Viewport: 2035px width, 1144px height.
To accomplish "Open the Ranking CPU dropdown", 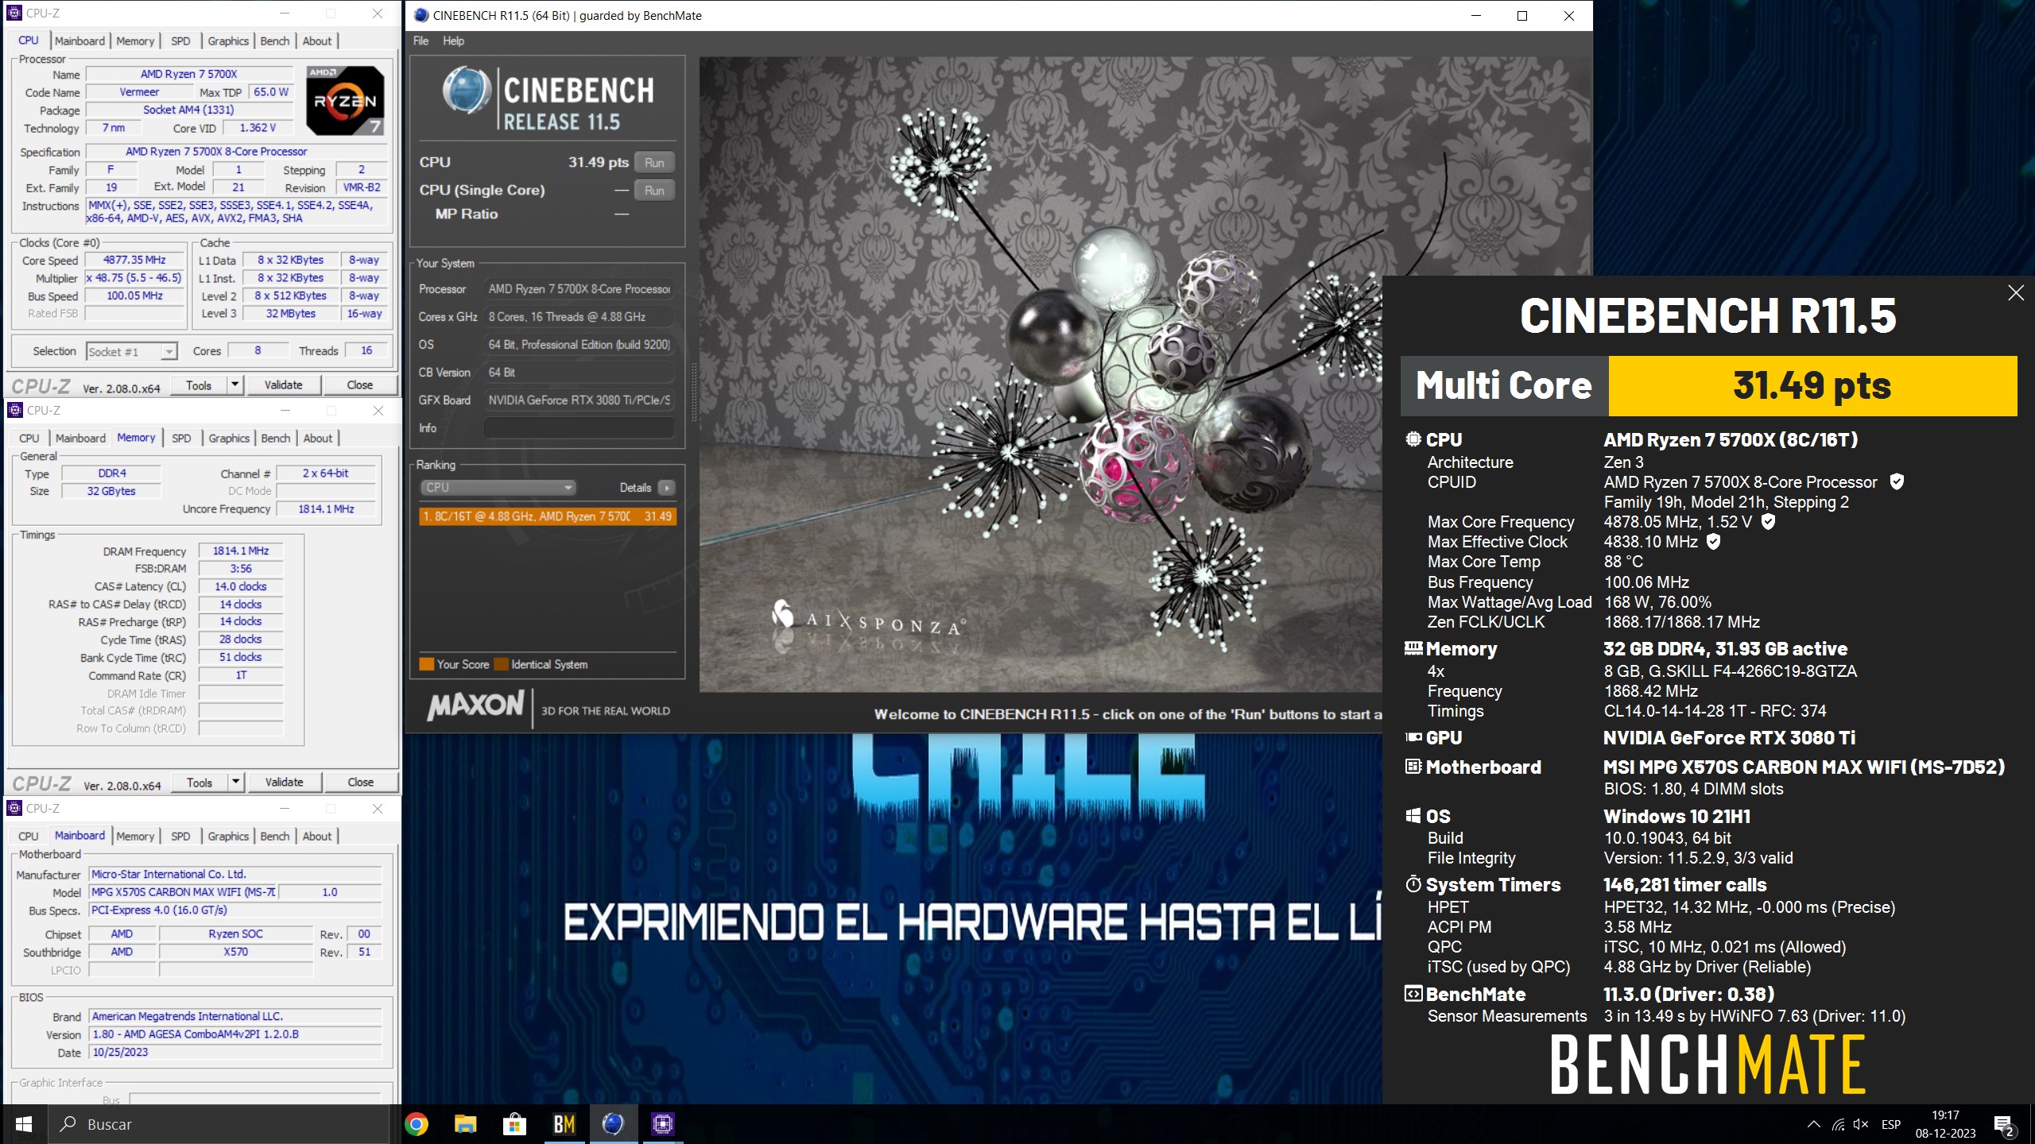I will point(498,487).
